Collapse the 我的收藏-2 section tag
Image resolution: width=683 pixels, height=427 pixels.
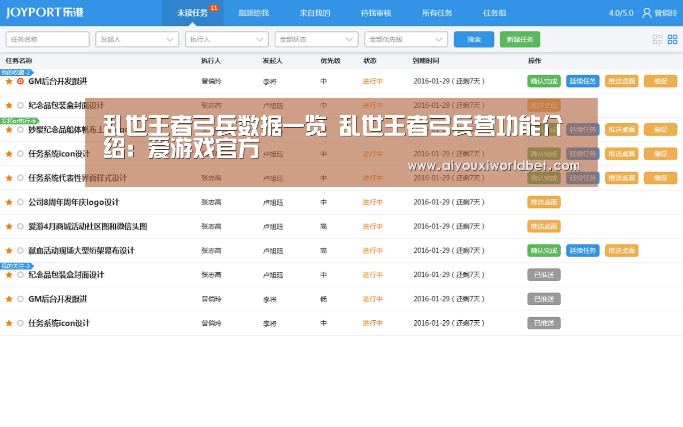point(16,72)
